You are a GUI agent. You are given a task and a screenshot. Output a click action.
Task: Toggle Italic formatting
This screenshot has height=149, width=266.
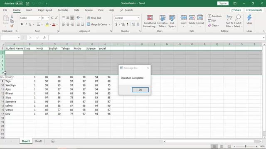(x=26, y=24)
